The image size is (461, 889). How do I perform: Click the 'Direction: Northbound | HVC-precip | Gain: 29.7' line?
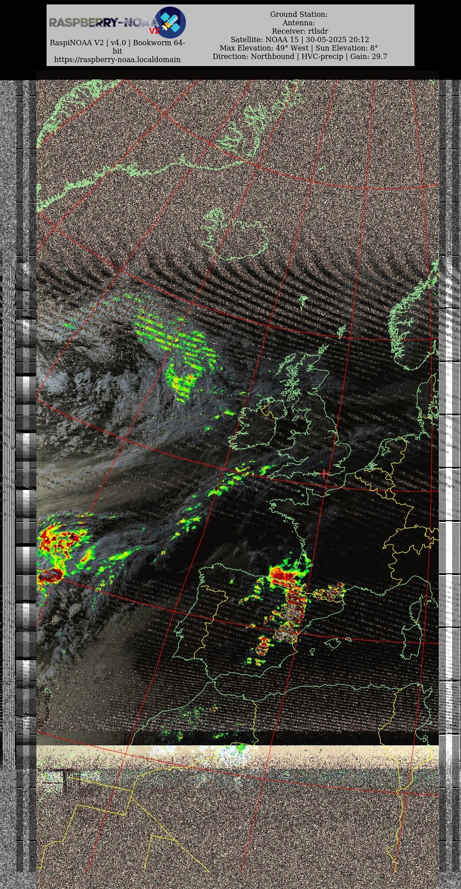click(300, 56)
